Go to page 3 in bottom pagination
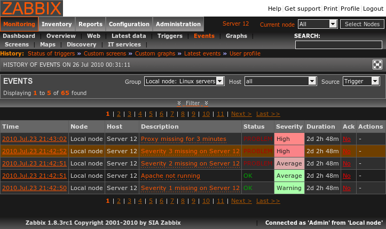Image resolution: width=386 pixels, height=229 pixels. coord(129,201)
